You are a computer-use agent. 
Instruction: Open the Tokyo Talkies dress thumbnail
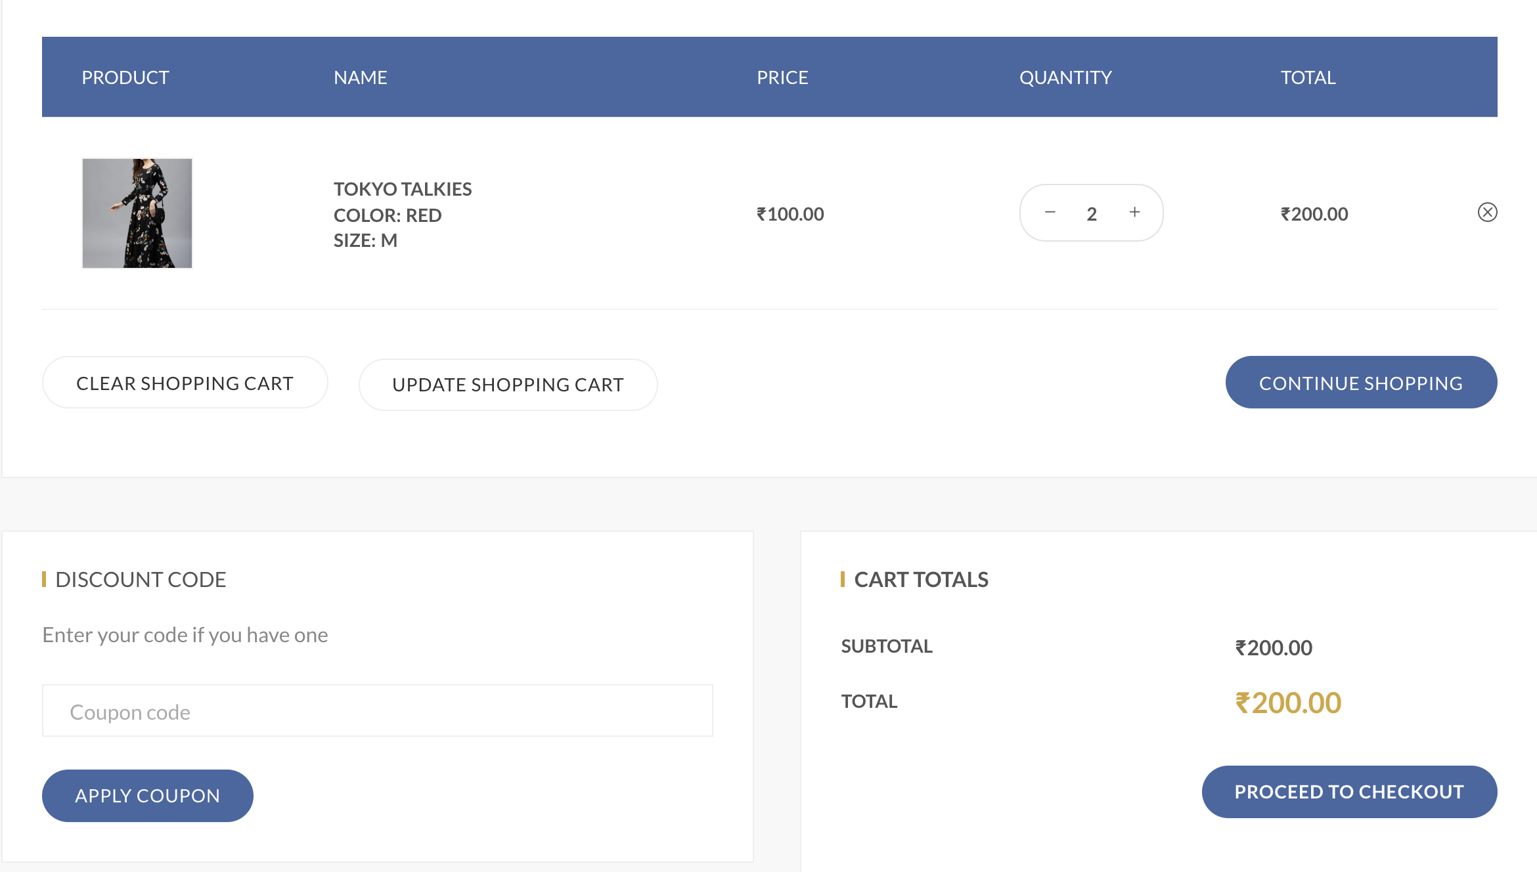137,213
